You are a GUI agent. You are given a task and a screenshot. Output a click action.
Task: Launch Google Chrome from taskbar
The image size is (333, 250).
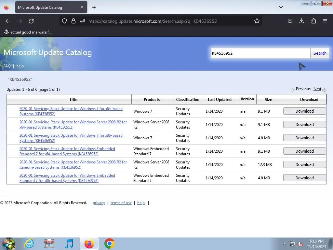pos(109,243)
